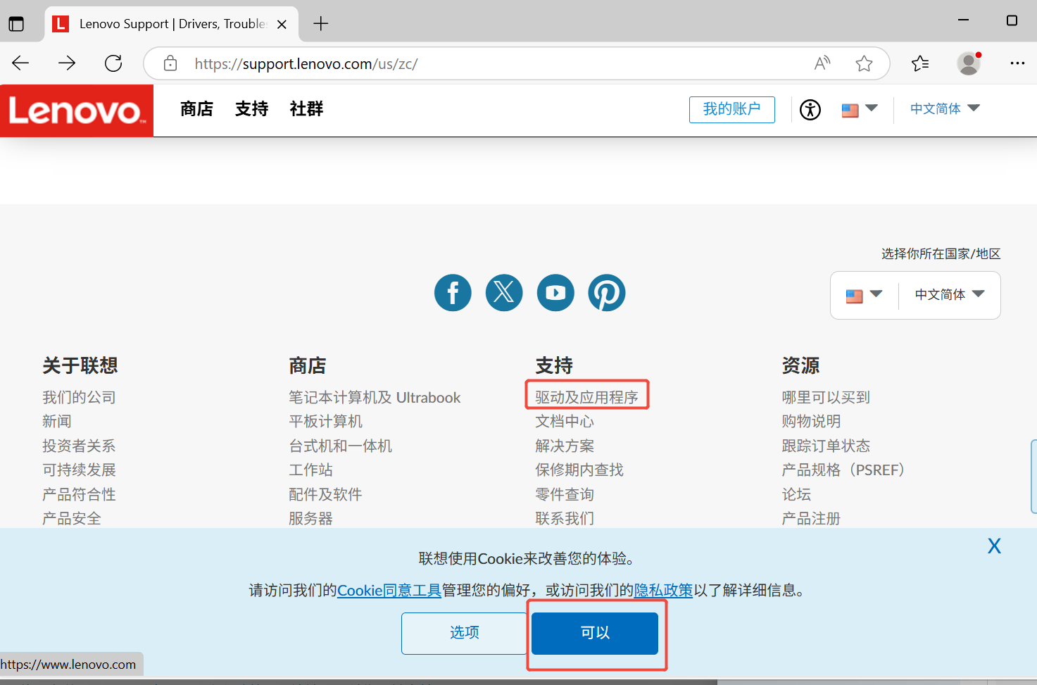
Task: Open a new browser tab
Action: point(321,24)
